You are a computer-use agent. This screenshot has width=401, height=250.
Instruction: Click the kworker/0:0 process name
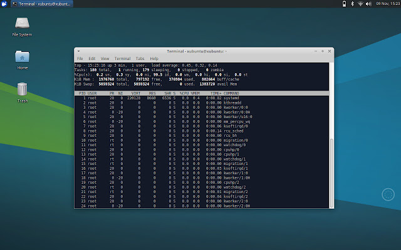(x=236, y=107)
